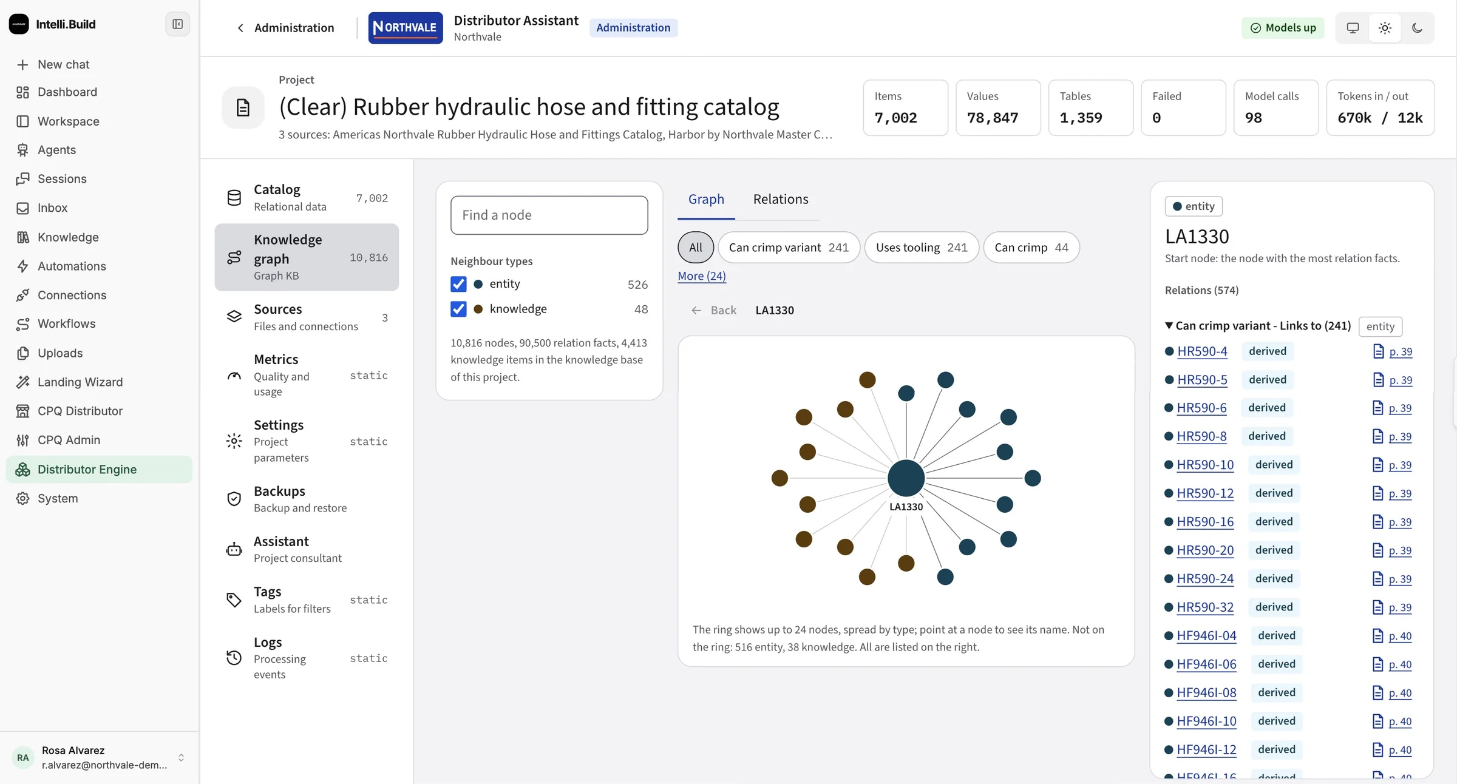Open p. 39 reference for HR590-6
The width and height of the screenshot is (1457, 784).
tap(1400, 408)
